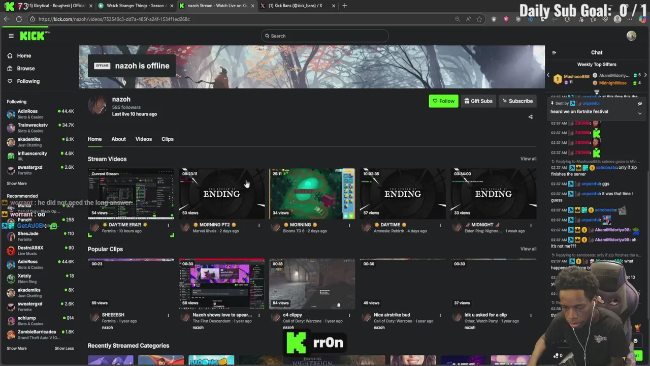Subscribe to nazoh
This screenshot has height=366, width=650.
(x=517, y=101)
